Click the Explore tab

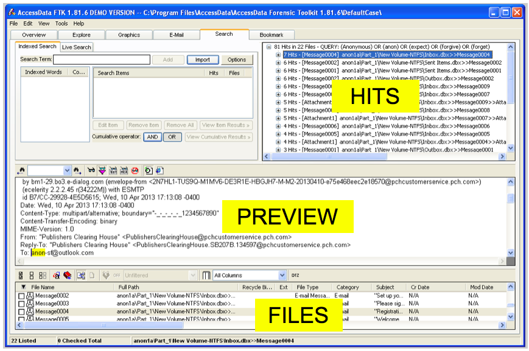(82, 35)
